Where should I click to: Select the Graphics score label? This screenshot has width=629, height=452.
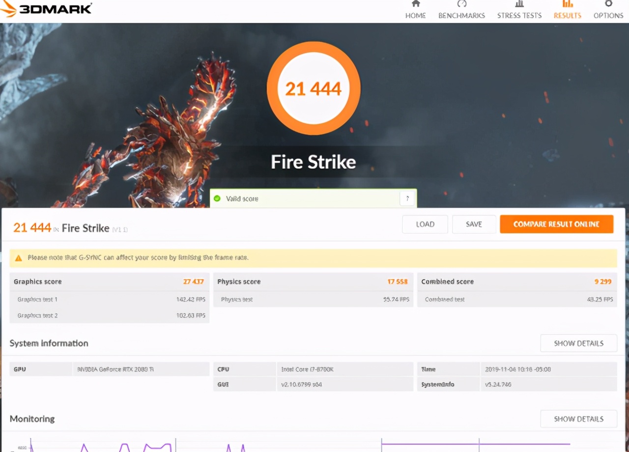pos(38,282)
